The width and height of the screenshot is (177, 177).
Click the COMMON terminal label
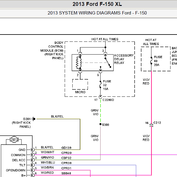click(18, 155)
